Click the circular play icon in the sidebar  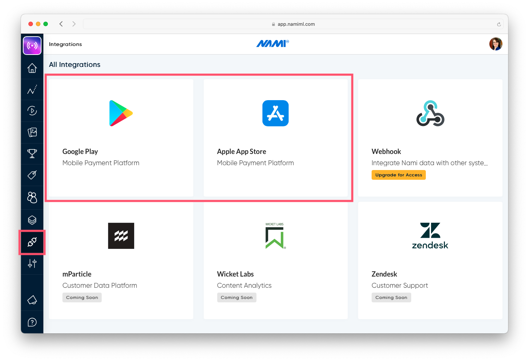pyautogui.click(x=32, y=111)
